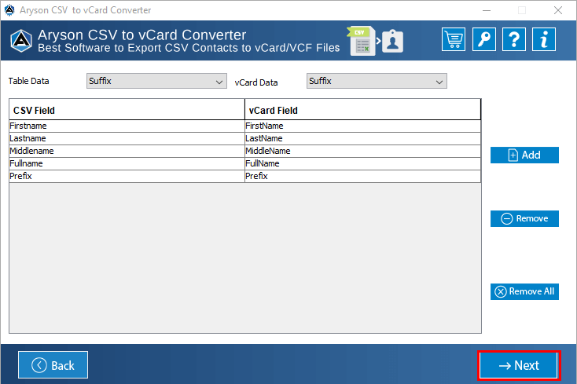Open help via question mark icon
This screenshot has width=577, height=384.
click(513, 39)
